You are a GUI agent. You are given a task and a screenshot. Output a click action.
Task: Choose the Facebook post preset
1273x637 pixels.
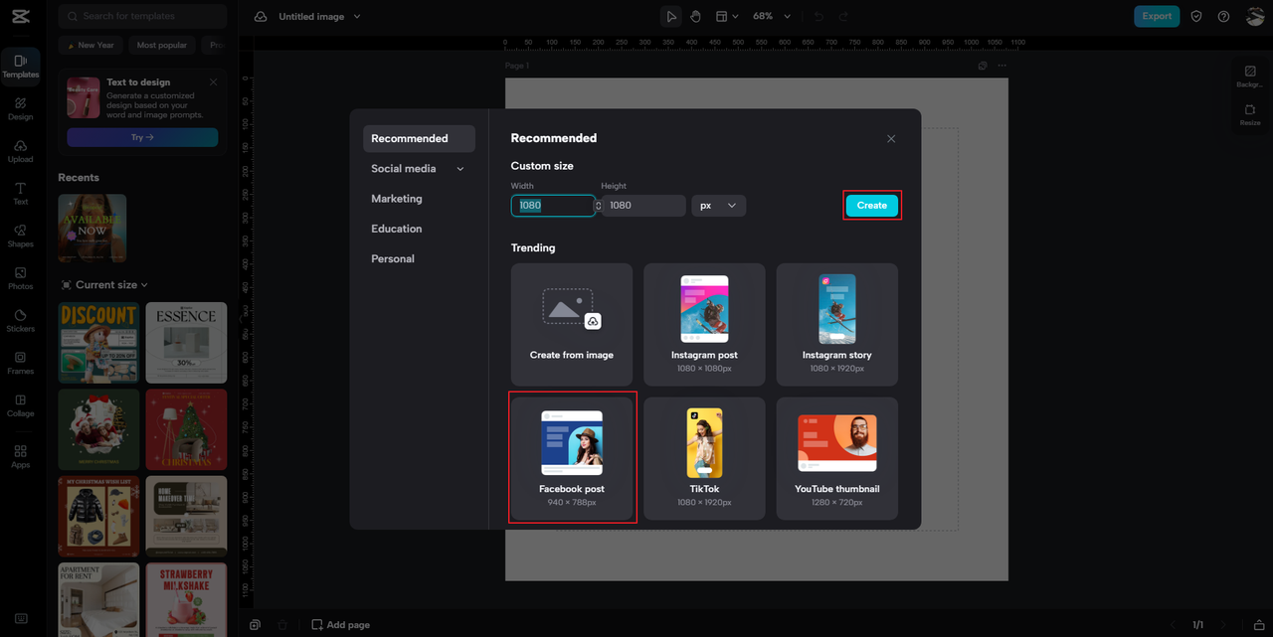572,459
